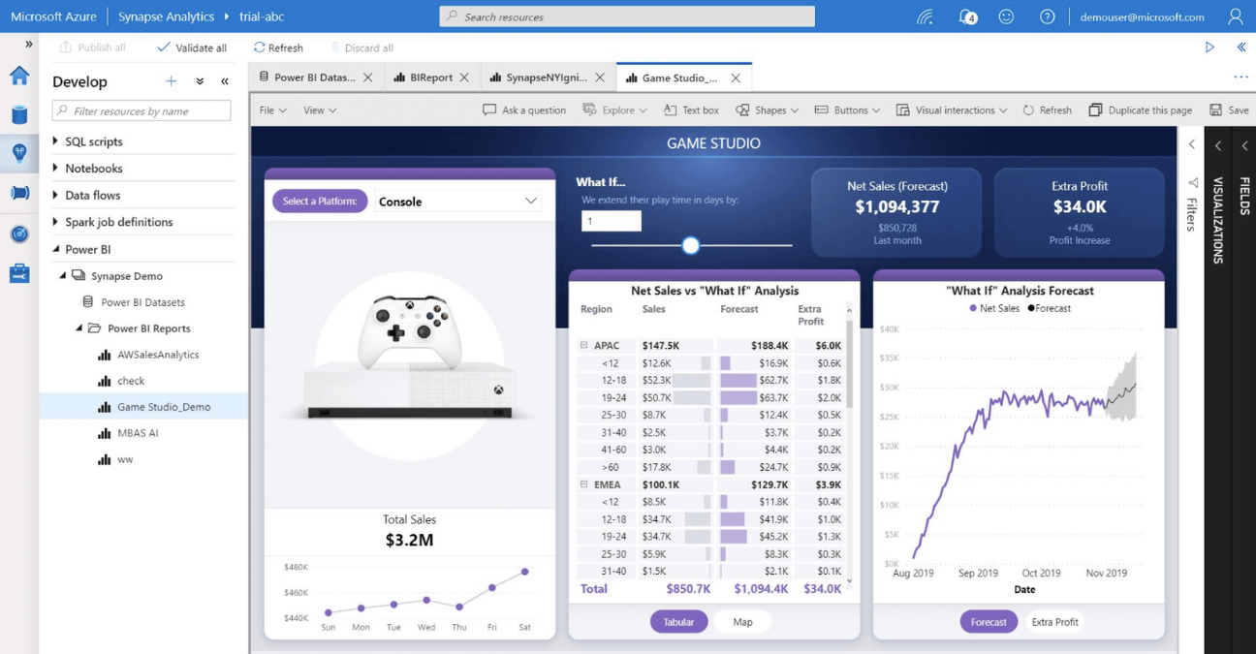This screenshot has height=654, width=1256.
Task: Click the add new resource plus icon
Action: point(172,82)
